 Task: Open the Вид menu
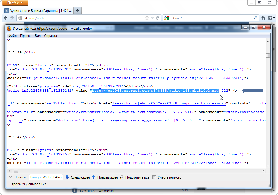click(x=38, y=36)
